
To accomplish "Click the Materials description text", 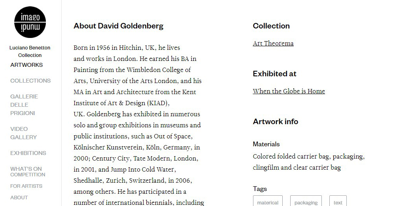I will (309, 162).
